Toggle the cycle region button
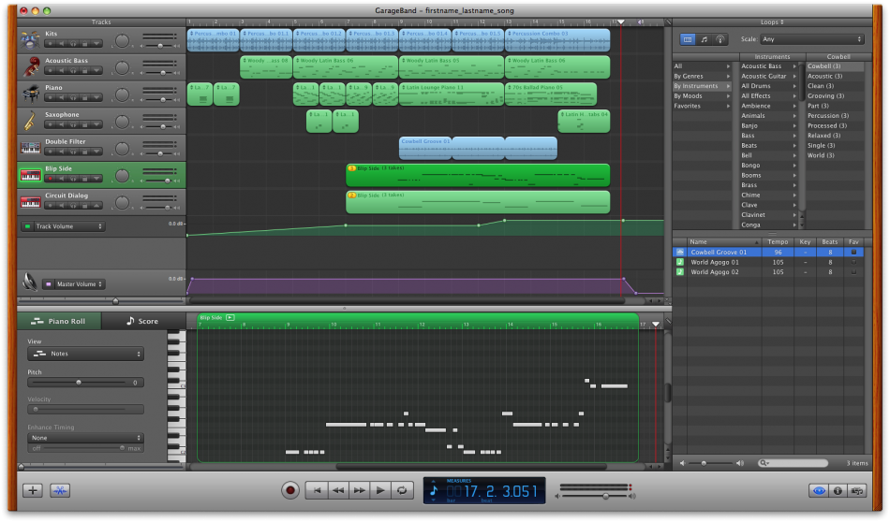 402,490
